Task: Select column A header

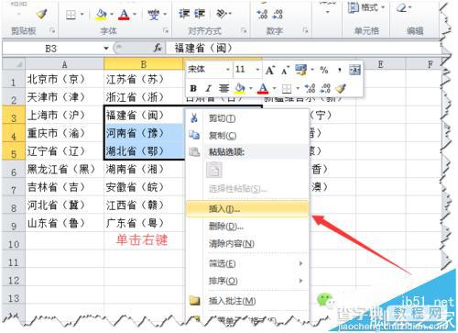Action: (x=64, y=64)
